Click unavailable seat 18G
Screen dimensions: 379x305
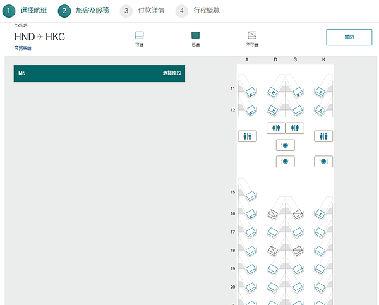(298, 251)
